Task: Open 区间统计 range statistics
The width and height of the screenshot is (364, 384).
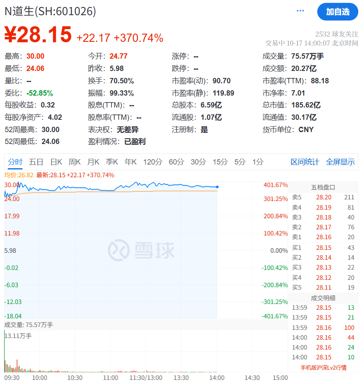Action: pos(305,162)
